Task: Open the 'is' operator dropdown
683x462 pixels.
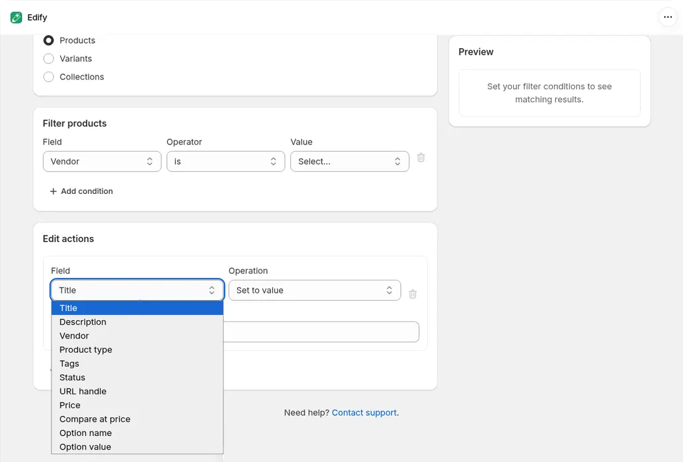Action: tap(226, 161)
